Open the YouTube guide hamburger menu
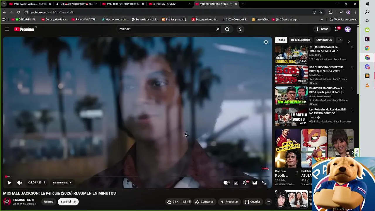The image size is (375, 211). 7,29
